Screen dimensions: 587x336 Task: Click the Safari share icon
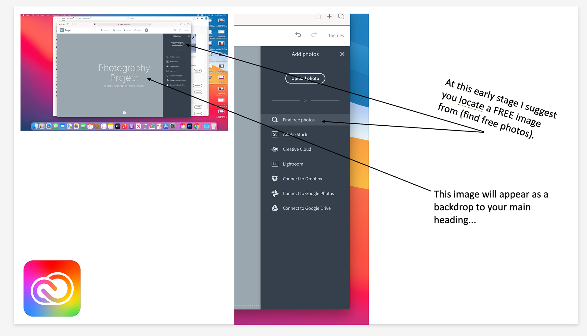(318, 17)
